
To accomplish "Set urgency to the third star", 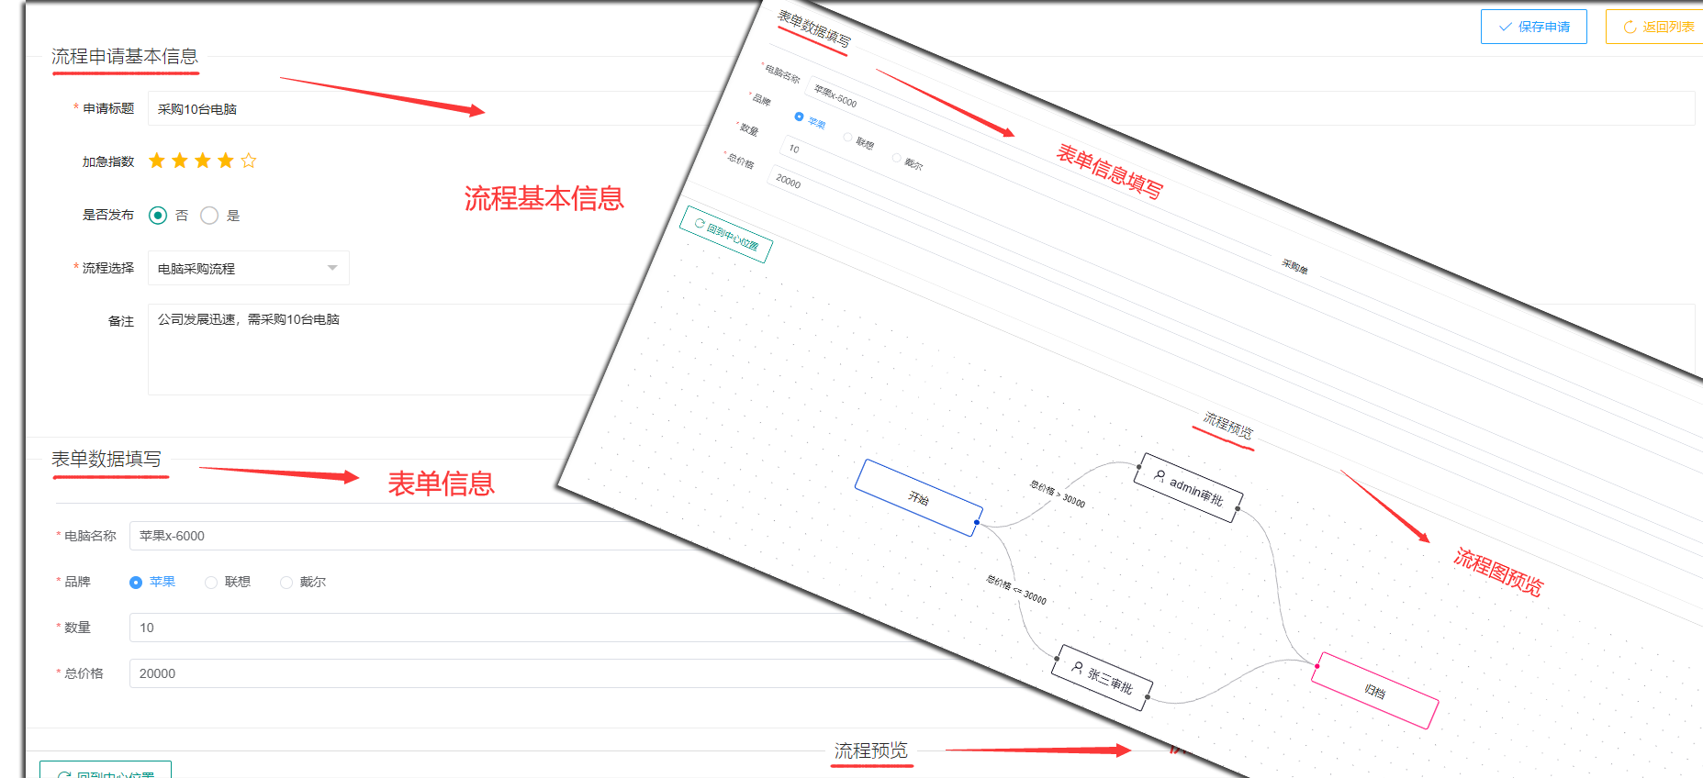I will (203, 161).
